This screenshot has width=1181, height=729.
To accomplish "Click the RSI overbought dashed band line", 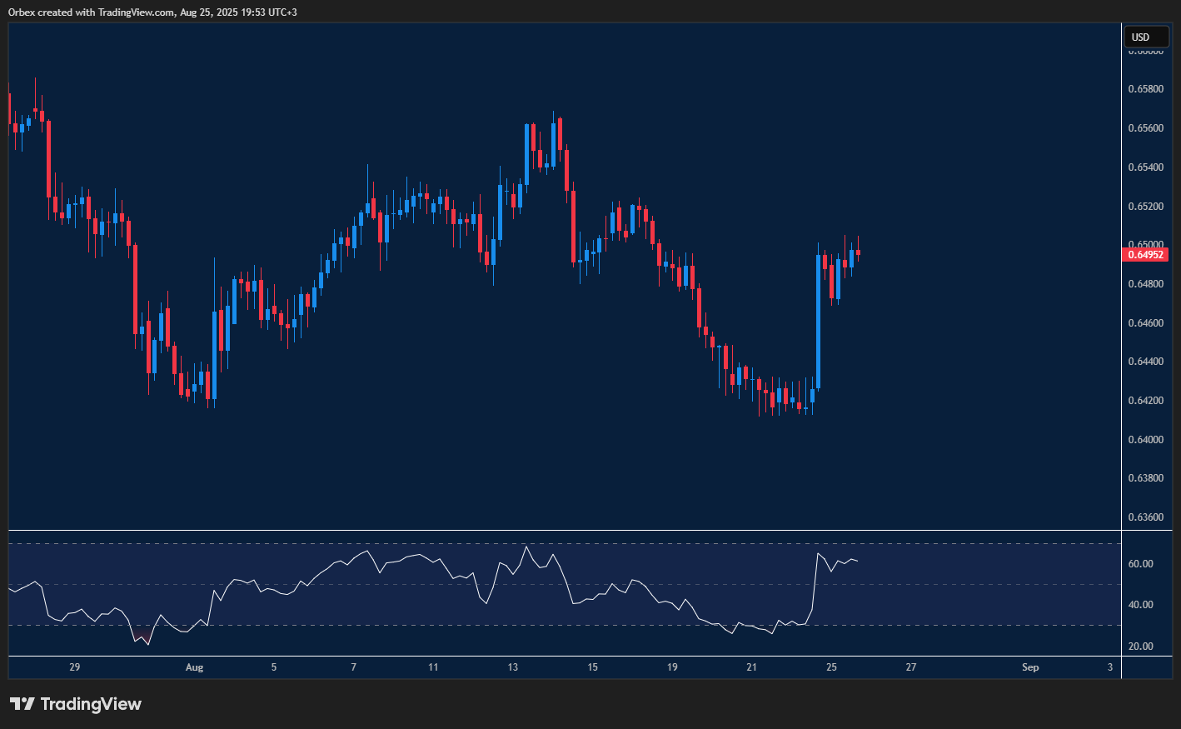I will (x=583, y=542).
